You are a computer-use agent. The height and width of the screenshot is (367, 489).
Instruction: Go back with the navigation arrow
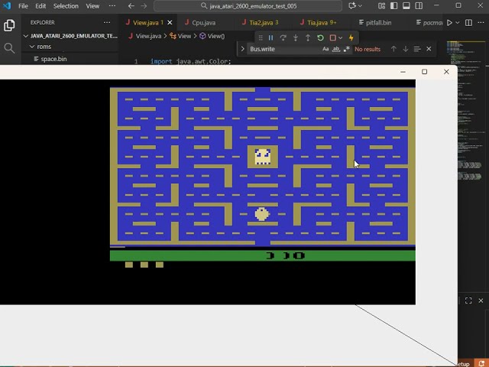131,6
